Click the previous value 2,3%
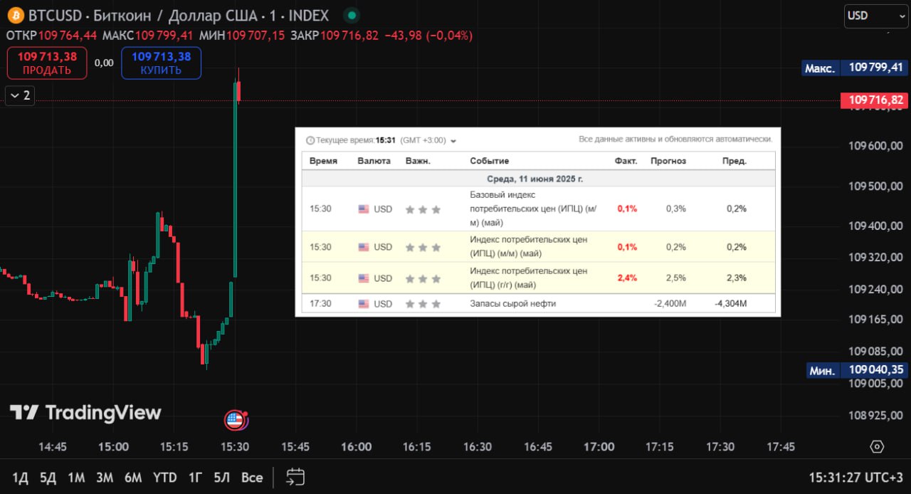 tap(737, 278)
